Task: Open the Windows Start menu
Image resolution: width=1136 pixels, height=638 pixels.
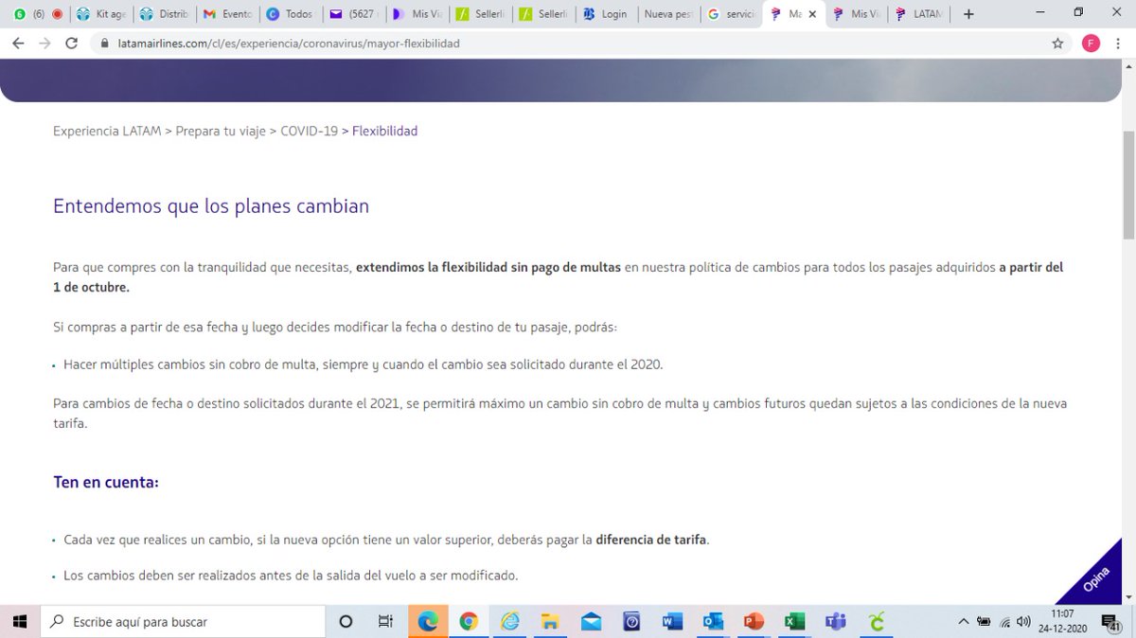Action: [x=20, y=621]
